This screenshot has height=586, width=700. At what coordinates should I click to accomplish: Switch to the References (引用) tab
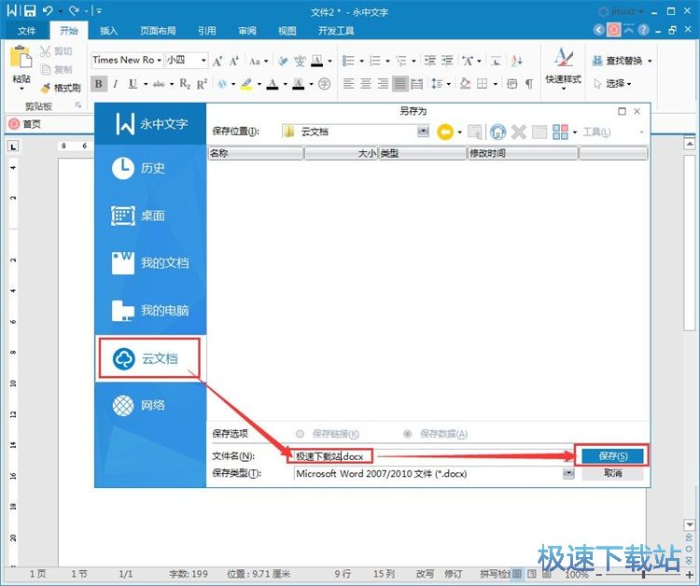click(x=206, y=31)
